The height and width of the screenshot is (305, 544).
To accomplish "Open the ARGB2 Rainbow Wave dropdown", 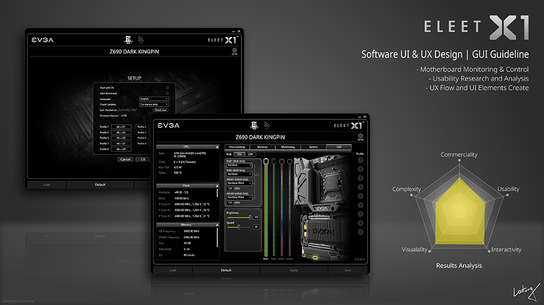I will (239, 197).
